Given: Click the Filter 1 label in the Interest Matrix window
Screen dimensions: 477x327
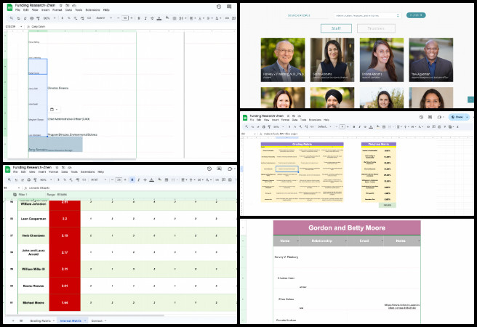Looking at the screenshot, I should point(23,194).
